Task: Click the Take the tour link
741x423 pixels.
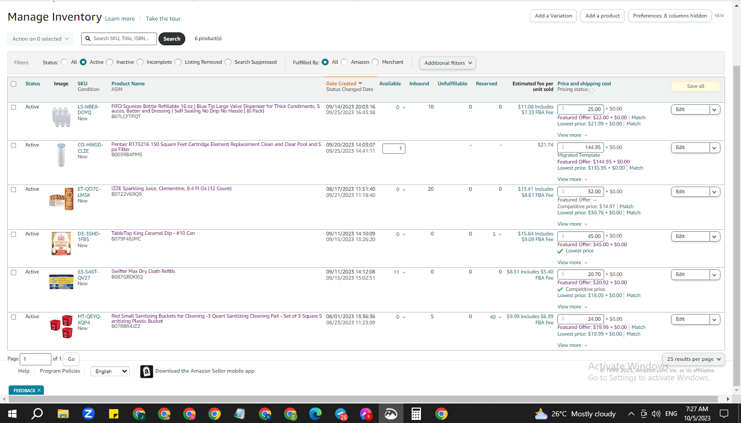Action: click(163, 19)
